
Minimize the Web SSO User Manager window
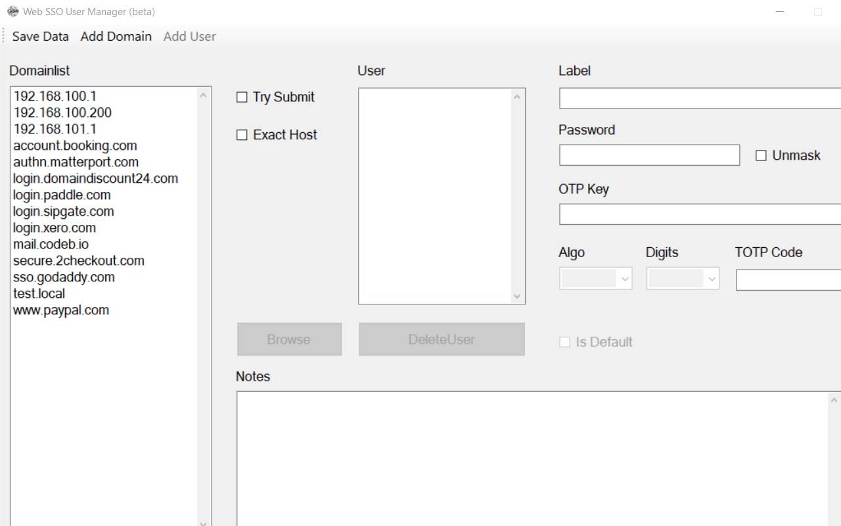click(781, 11)
